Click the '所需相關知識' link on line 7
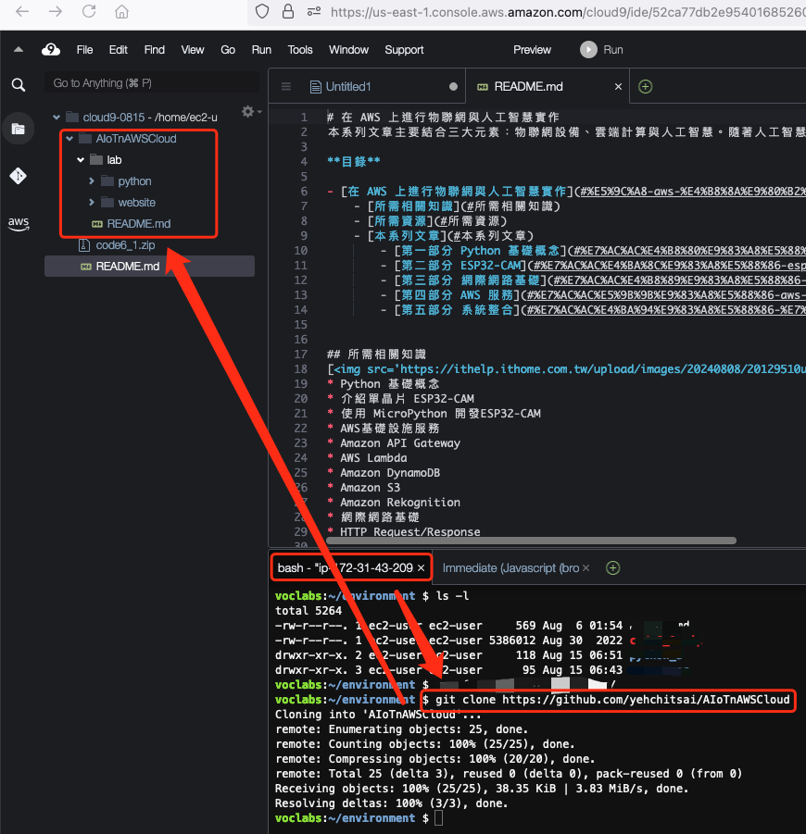Screen dimensions: 806x834 (413, 205)
